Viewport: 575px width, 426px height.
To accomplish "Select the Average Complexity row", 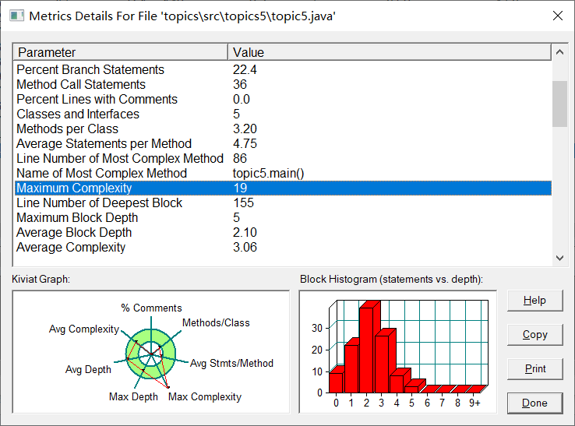I will click(282, 247).
